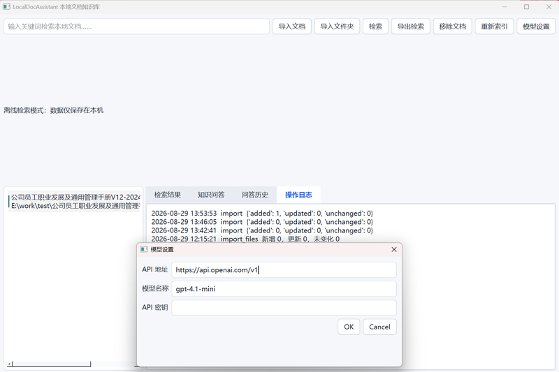Screen dimensions: 559x372
Task: Click the log line at 13:42:41
Action: pyautogui.click(x=262, y=230)
